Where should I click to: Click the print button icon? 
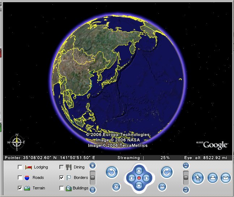tap(212, 178)
